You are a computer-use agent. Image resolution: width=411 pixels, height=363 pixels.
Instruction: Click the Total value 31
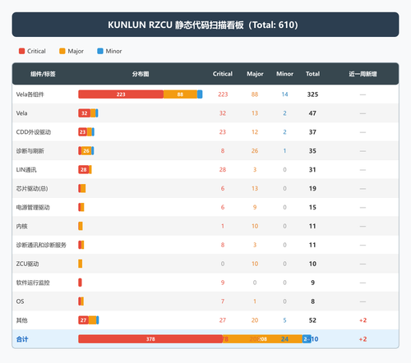coord(312,170)
